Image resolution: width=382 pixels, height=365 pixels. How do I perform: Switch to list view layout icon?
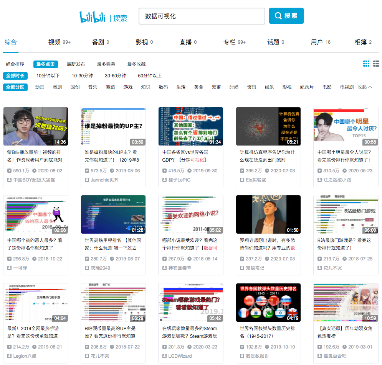pos(376,64)
